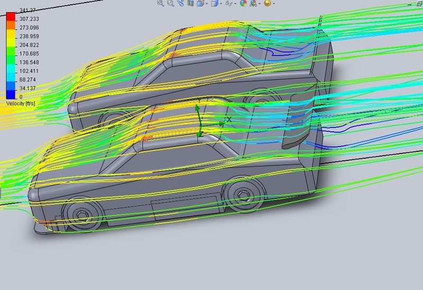Click the red segment of velocity legend
Image resolution: width=423 pixels, height=290 pixels.
point(11,17)
